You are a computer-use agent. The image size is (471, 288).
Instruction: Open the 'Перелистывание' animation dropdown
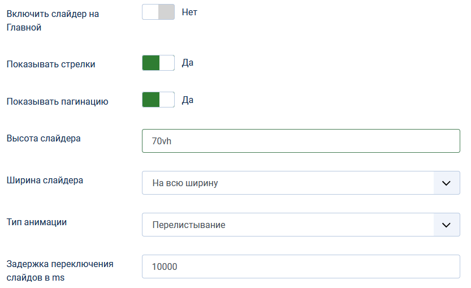tap(287, 225)
